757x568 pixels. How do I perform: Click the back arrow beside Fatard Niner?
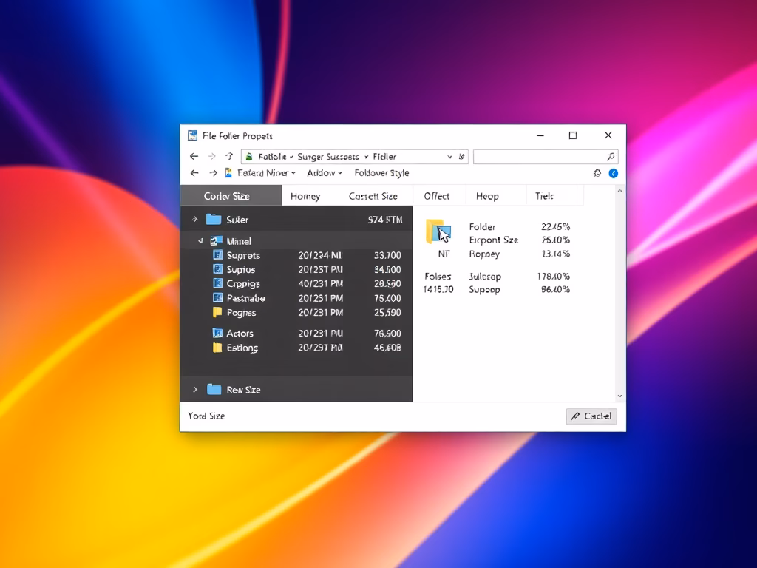tap(194, 173)
